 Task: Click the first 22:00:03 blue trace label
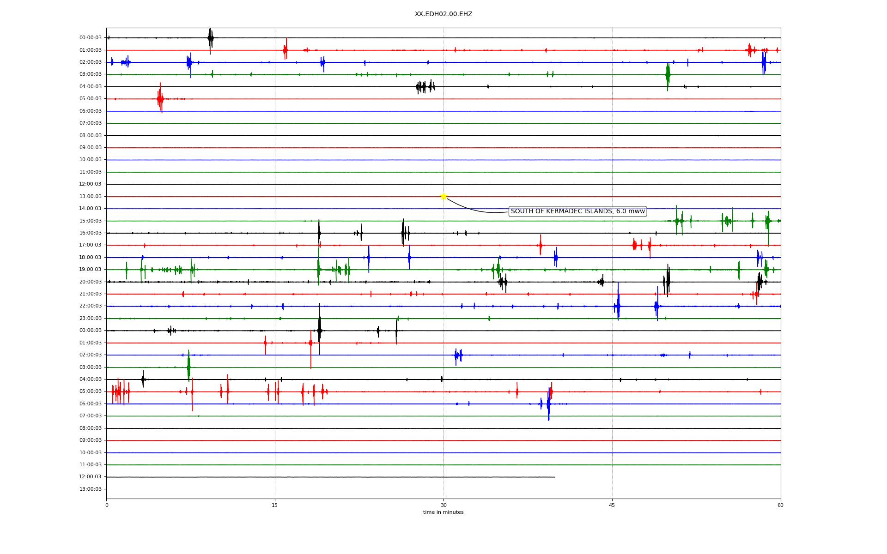tap(91, 306)
